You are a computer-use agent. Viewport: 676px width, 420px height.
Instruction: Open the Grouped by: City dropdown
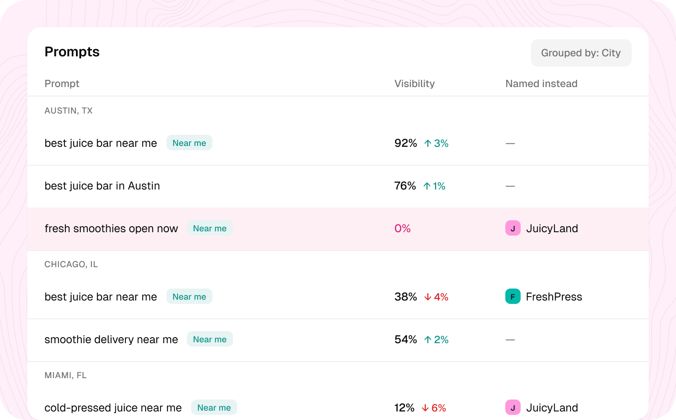point(581,53)
